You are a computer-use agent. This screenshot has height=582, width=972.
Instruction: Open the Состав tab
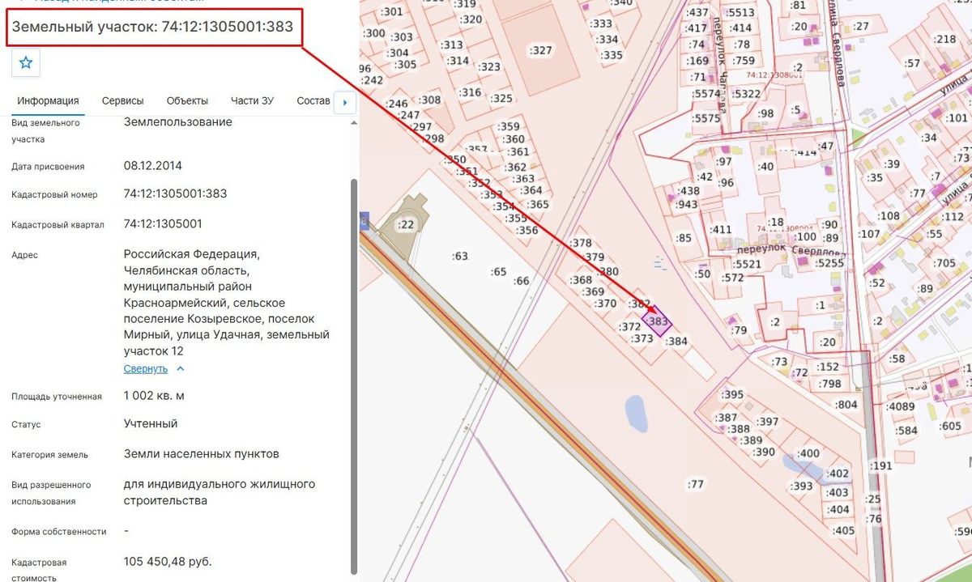(313, 101)
